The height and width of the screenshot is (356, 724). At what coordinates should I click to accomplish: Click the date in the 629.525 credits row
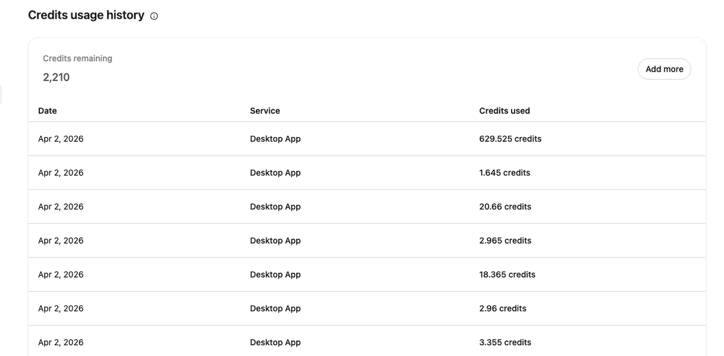point(61,139)
